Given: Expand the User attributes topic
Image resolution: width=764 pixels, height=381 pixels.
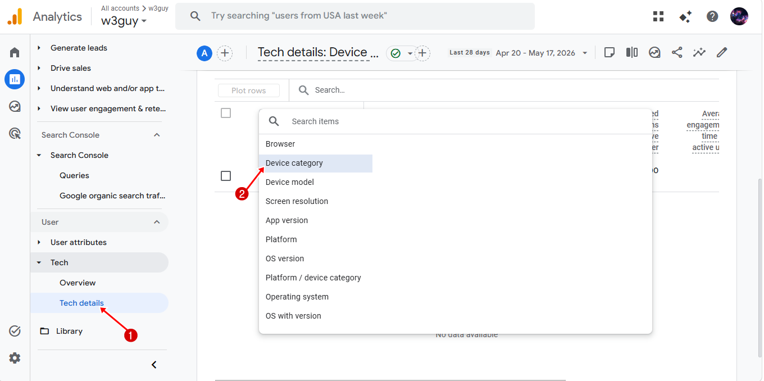Looking at the screenshot, I should click(39, 242).
